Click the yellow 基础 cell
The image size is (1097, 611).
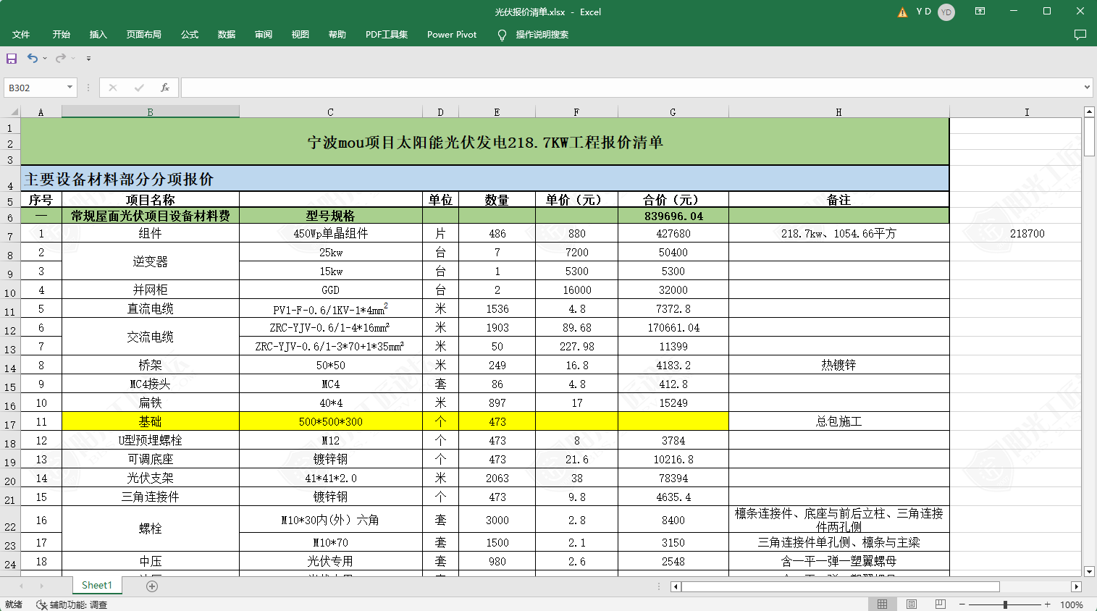point(151,421)
